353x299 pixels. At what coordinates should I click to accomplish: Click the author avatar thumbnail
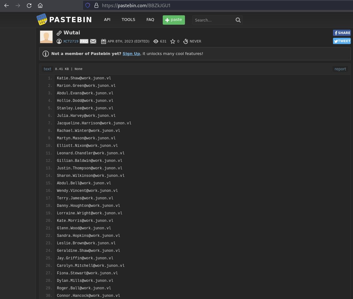(x=46, y=37)
